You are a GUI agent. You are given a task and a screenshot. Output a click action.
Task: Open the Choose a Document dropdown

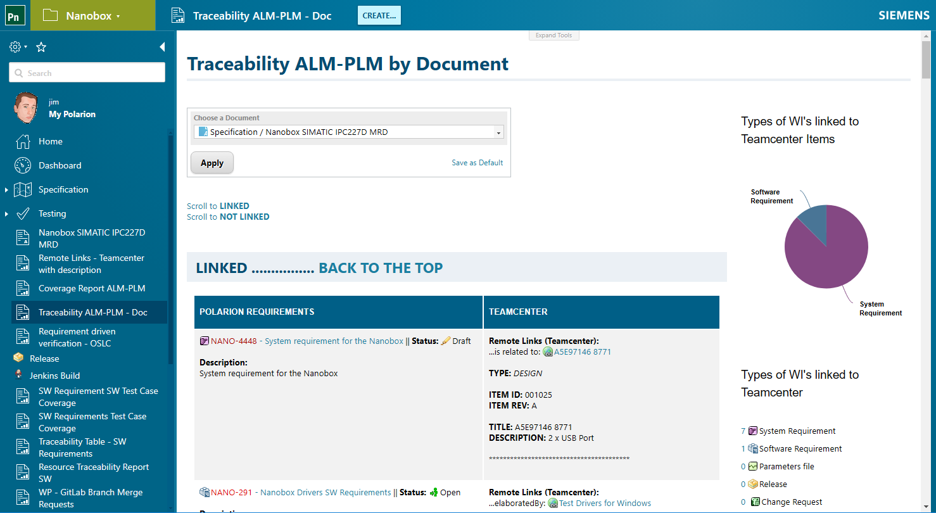(x=500, y=132)
